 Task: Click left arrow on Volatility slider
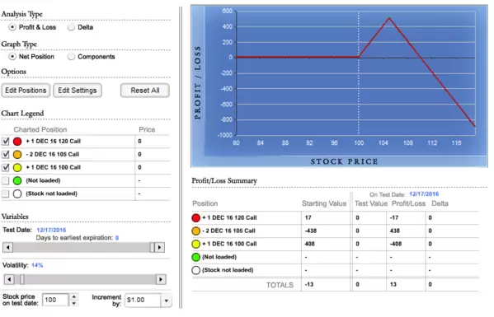(9, 279)
